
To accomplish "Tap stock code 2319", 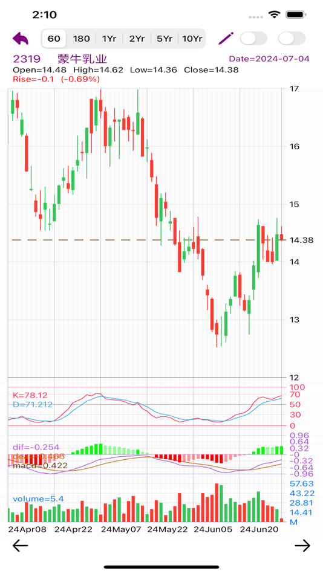I will pyautogui.click(x=27, y=59).
